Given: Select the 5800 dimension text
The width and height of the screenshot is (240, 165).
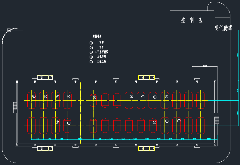Looking at the screenshot, I should [x=209, y=139].
